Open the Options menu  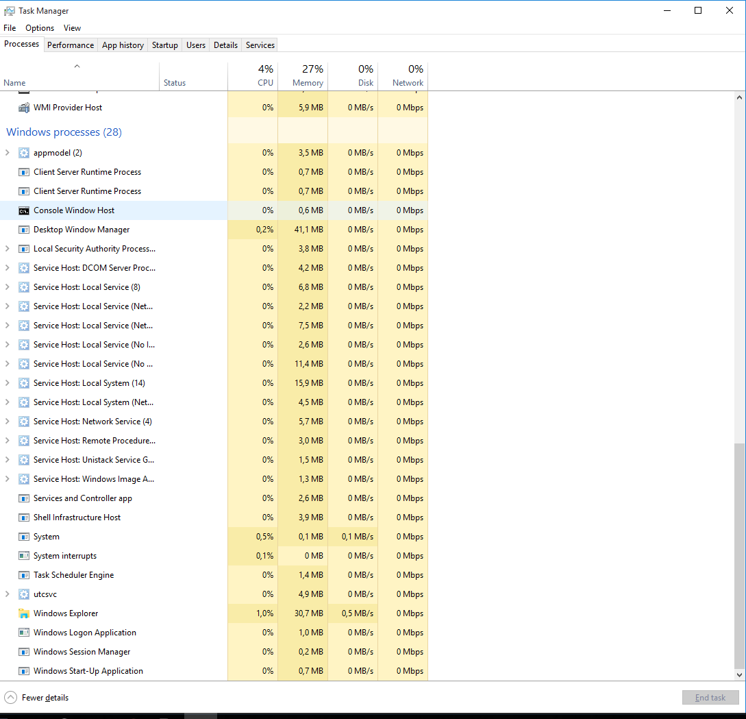pos(40,28)
